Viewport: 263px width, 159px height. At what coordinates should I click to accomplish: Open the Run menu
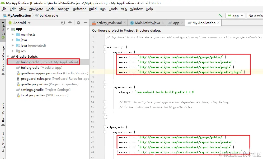103,9
